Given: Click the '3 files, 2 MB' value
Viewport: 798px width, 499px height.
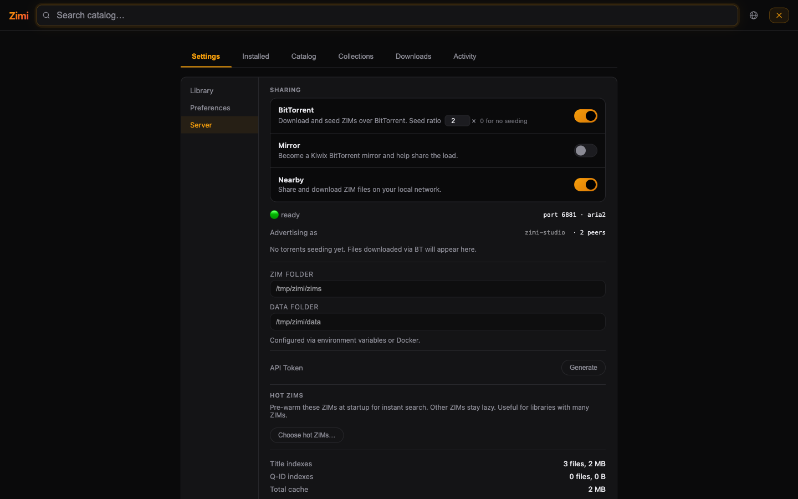Looking at the screenshot, I should [x=584, y=464].
